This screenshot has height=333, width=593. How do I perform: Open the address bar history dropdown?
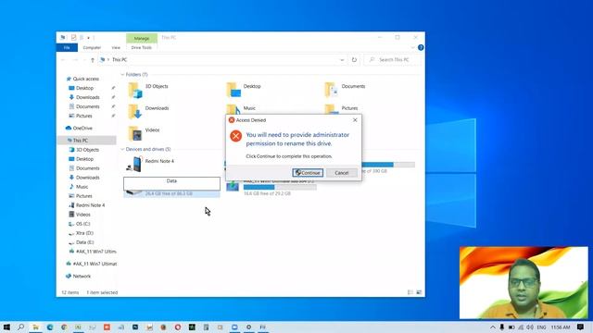click(x=342, y=59)
